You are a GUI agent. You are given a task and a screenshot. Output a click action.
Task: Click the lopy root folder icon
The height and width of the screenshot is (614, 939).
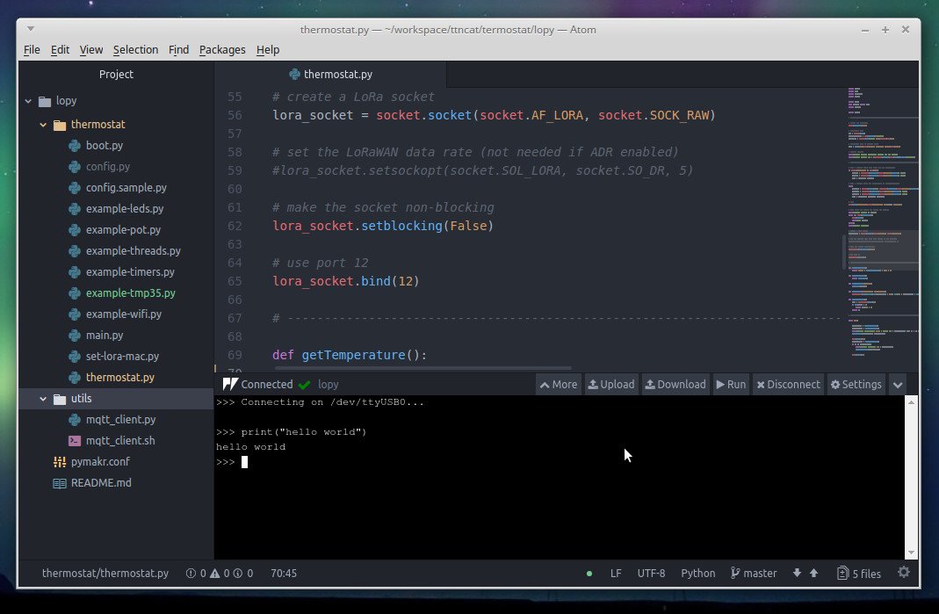(x=45, y=101)
